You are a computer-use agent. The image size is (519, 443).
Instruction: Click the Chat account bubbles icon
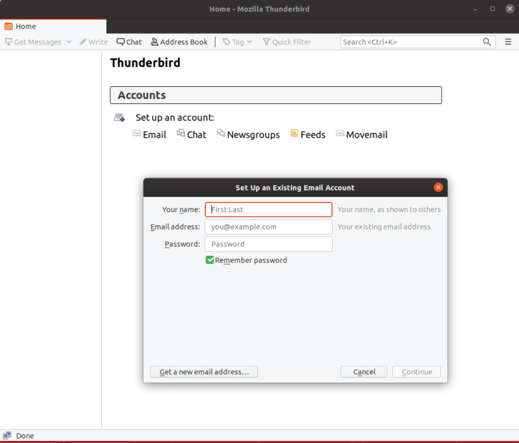(x=181, y=133)
